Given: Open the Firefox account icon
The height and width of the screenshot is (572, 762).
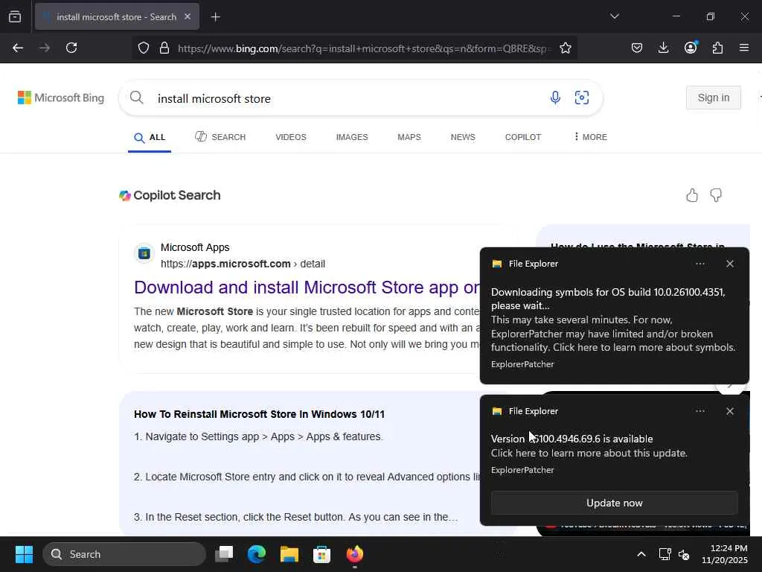Looking at the screenshot, I should pos(691,47).
